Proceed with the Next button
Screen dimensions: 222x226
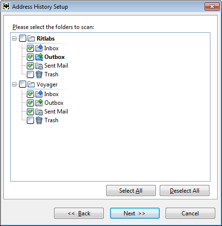click(x=135, y=213)
